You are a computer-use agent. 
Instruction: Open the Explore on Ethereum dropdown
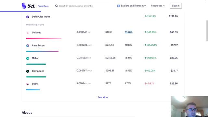(x=132, y=6)
